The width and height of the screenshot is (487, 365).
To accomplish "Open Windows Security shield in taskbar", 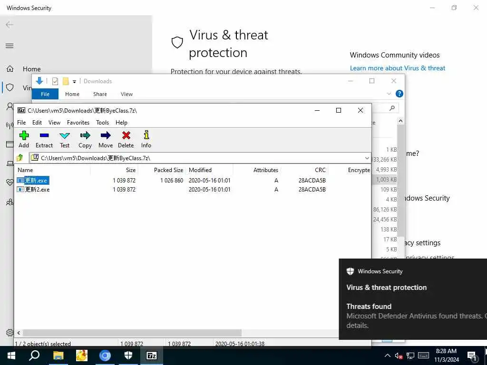I will coord(128,355).
